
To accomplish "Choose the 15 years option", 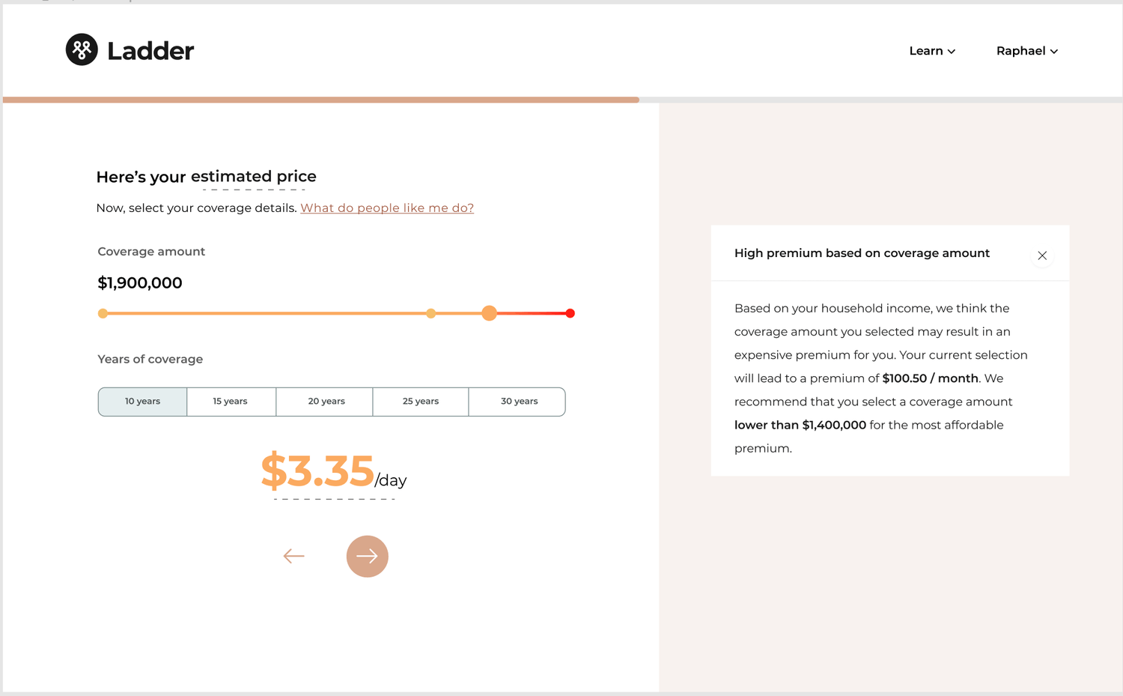I will click(x=231, y=402).
